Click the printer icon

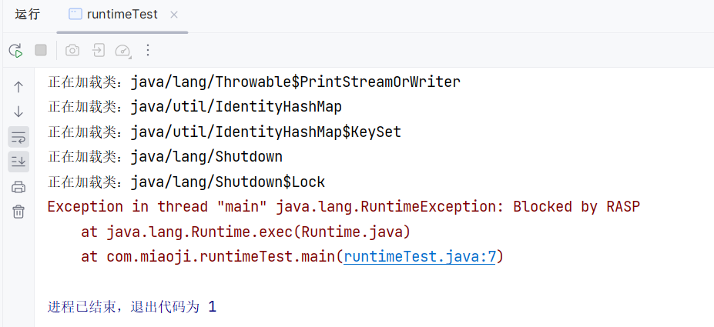coord(18,187)
